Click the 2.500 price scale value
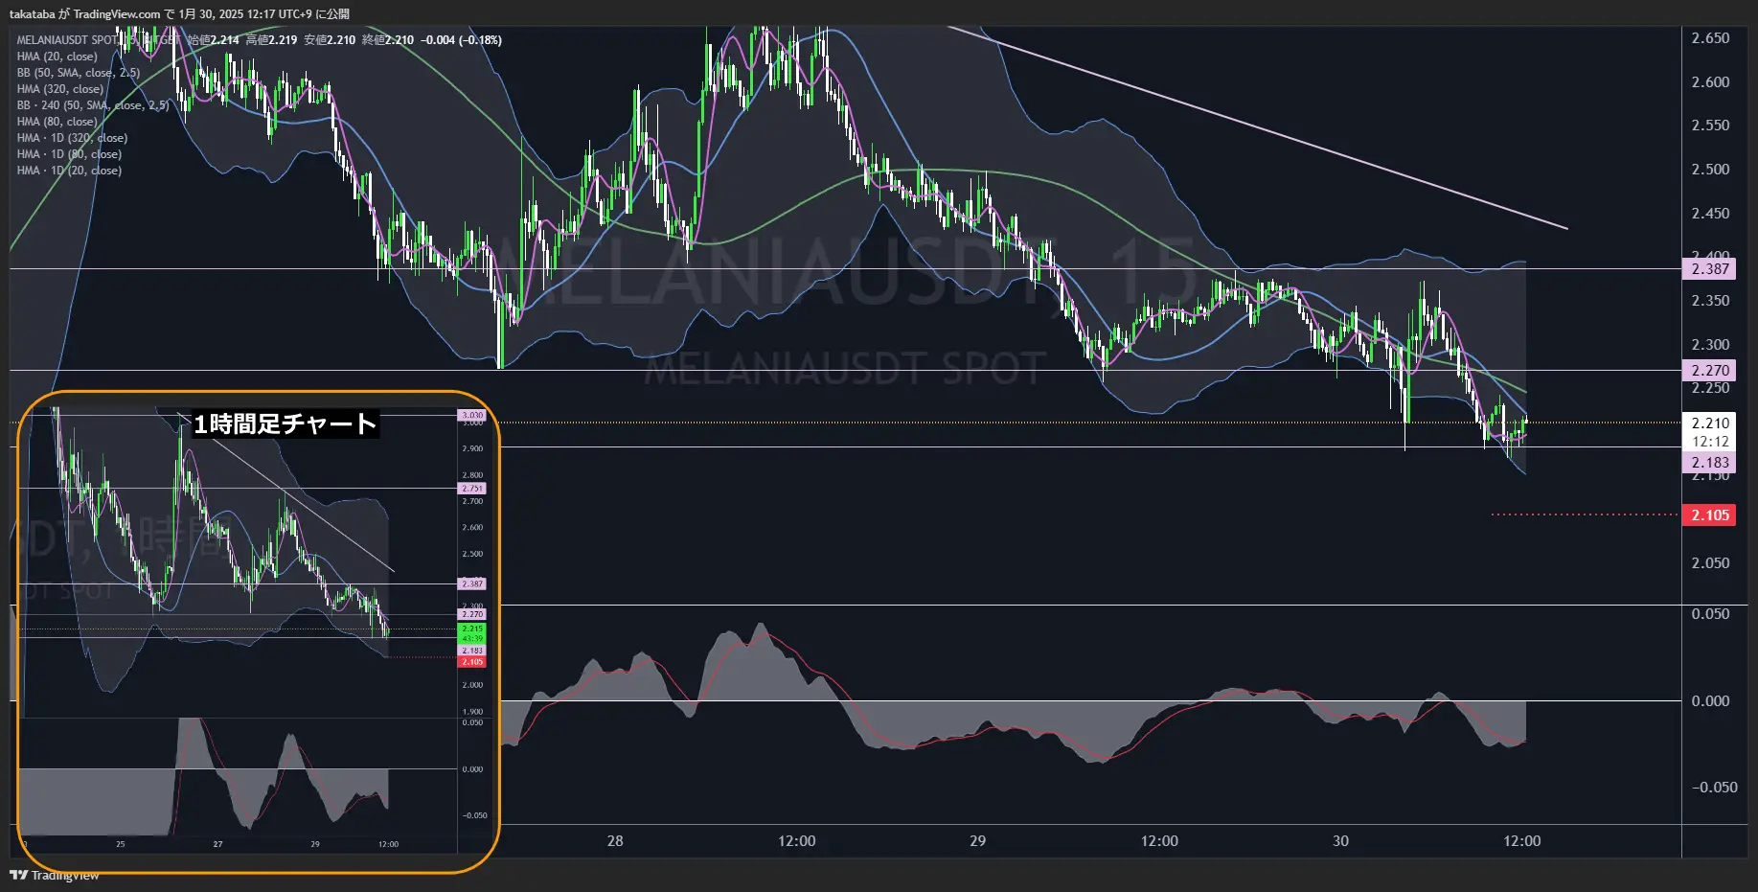This screenshot has width=1758, height=892. [1710, 170]
